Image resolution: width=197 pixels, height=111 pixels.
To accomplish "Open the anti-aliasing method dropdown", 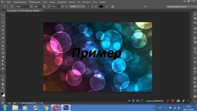I will coord(77,6).
